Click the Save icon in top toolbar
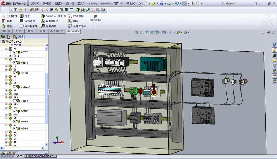This screenshot has width=277, height=159. point(161,3)
